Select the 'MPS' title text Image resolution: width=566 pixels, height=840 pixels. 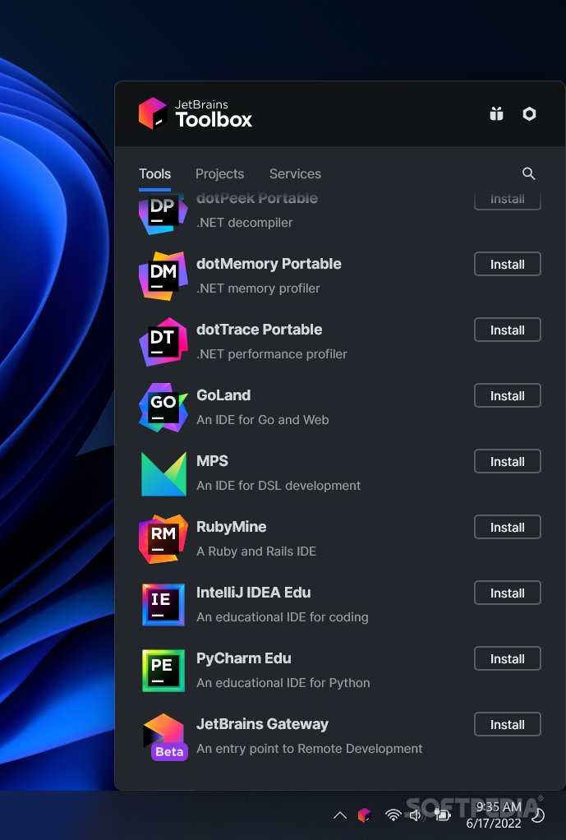212,461
